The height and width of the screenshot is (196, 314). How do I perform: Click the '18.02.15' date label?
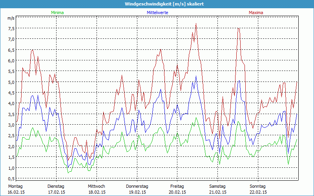[97, 192]
